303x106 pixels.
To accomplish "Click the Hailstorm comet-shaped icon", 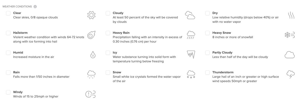I will pos(91,35).
